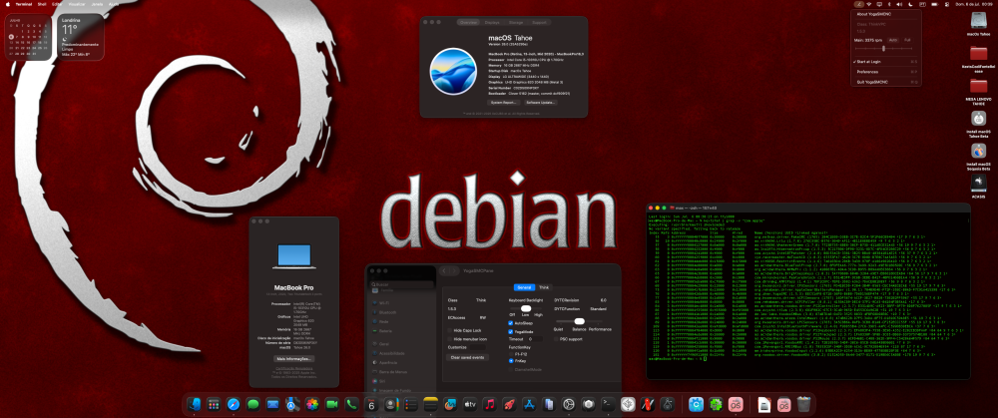Open Shell menu in menu bar
998x418 pixels.
(42, 4)
